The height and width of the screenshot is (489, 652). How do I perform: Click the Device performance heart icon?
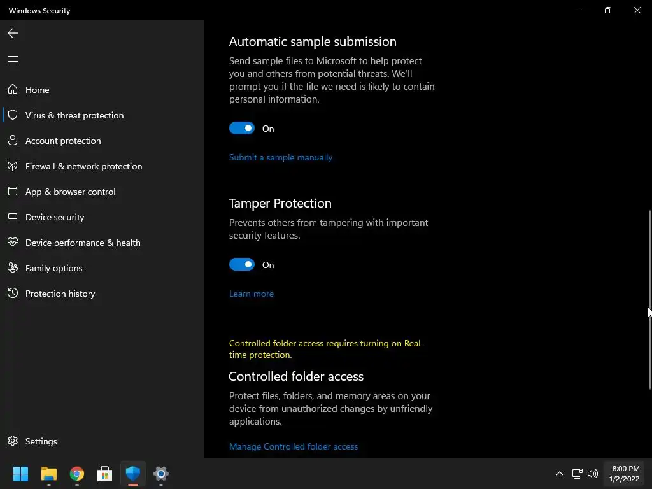pyautogui.click(x=13, y=242)
